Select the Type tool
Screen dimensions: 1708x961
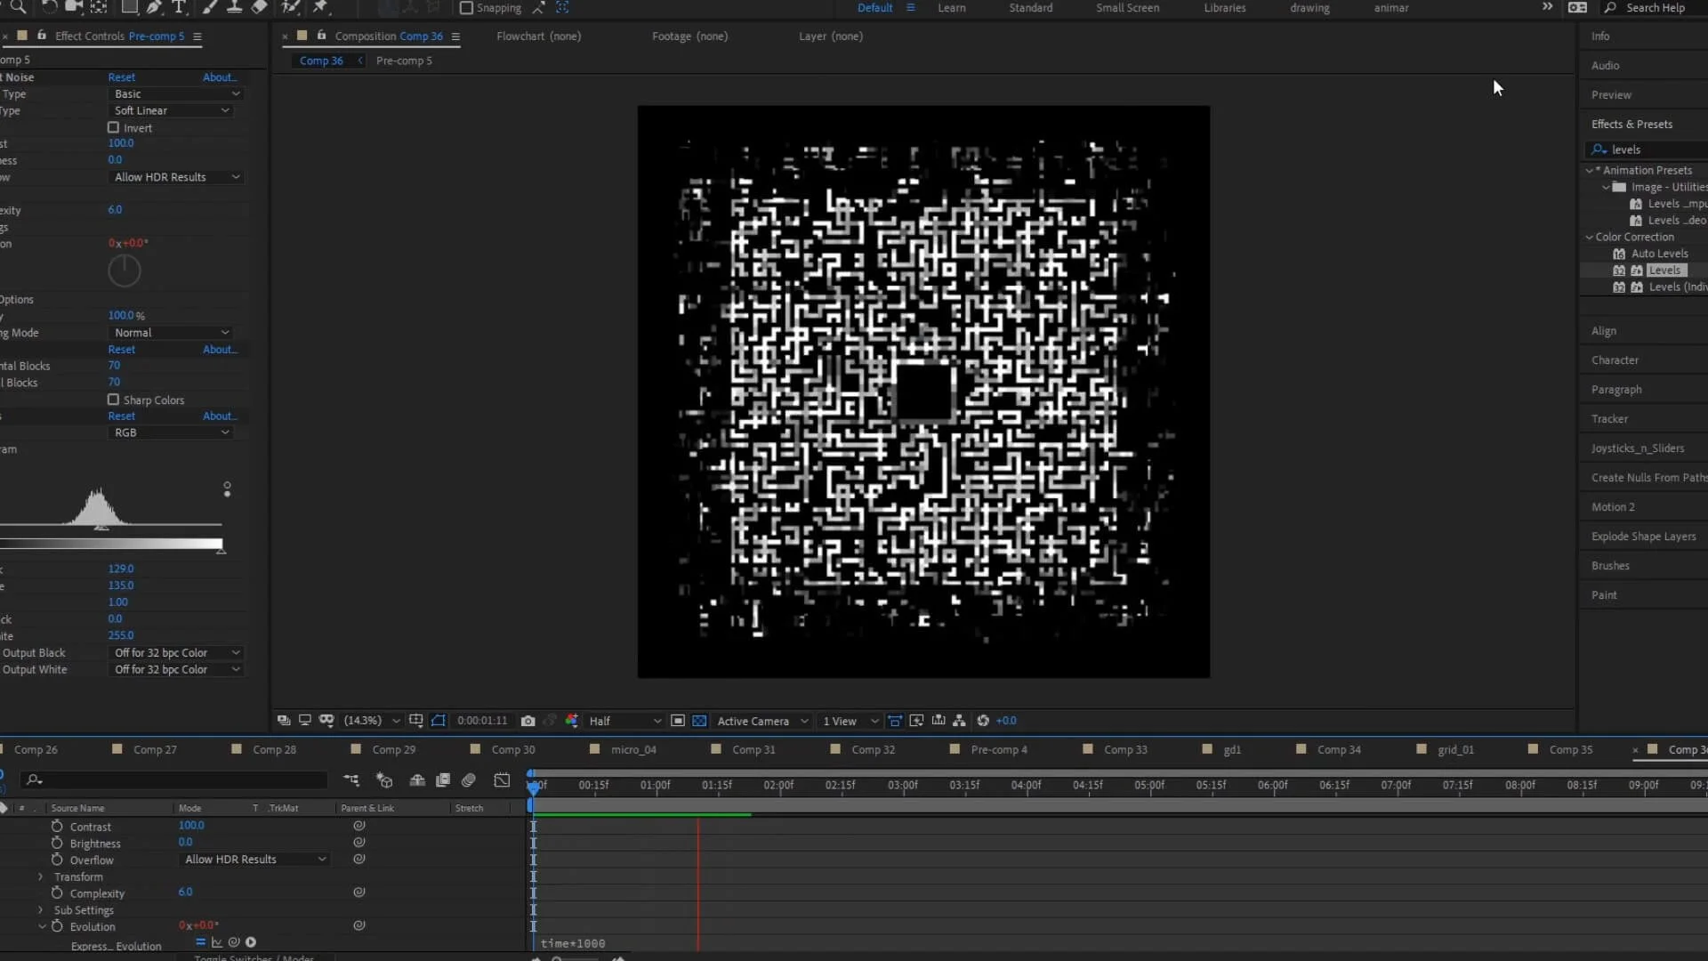pos(179,7)
